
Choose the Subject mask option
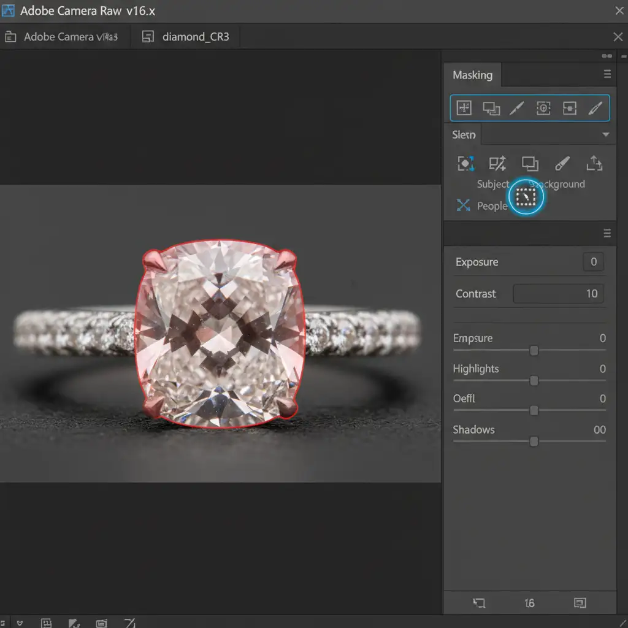pyautogui.click(x=492, y=184)
